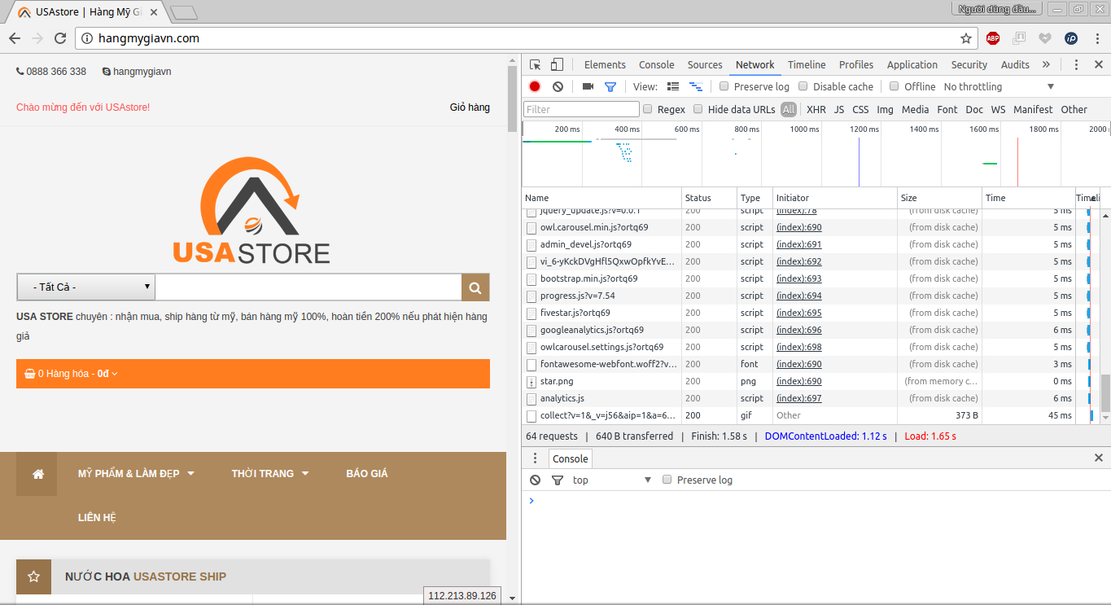Viewport: 1111px width, 605px height.
Task: Open the Application tab
Action: pyautogui.click(x=912, y=65)
